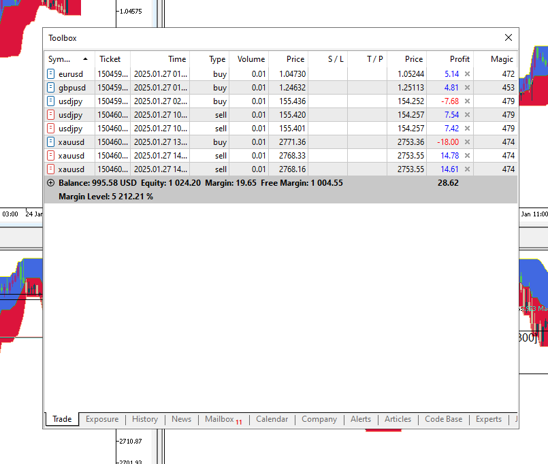Close the gbpusd position using x icon
The height and width of the screenshot is (464, 548).
click(467, 88)
